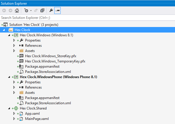This screenshot has height=124, width=175.
Task: Collapse the Hex Clock solution folder
Action: pos(4,30)
